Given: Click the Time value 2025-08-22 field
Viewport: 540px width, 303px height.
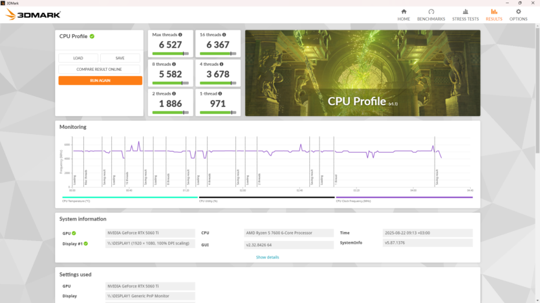Looking at the screenshot, I should point(427,233).
